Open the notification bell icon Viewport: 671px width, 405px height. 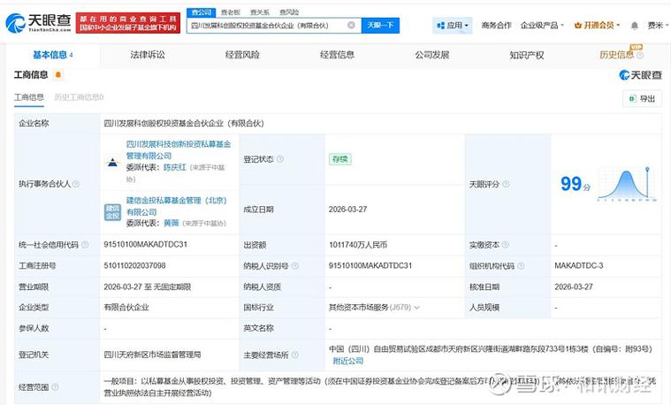(x=634, y=26)
